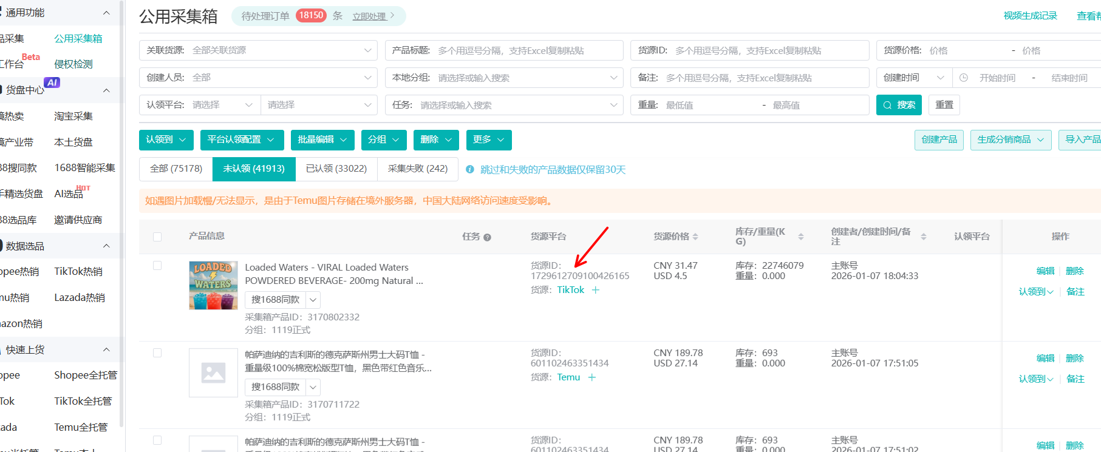Switch to the 已认领 (33022) tab
Viewport: 1101px width, 452px height.
pos(336,169)
